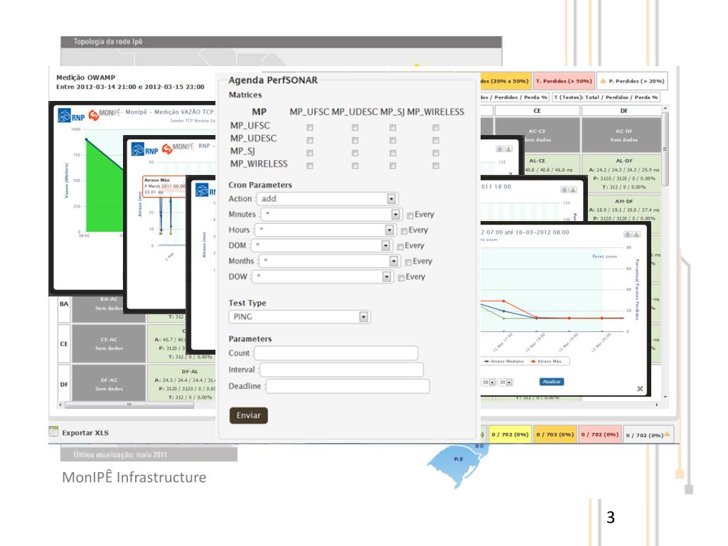Open the Hours cron dropdown
Image resolution: width=728 pixels, height=546 pixels.
(326, 230)
